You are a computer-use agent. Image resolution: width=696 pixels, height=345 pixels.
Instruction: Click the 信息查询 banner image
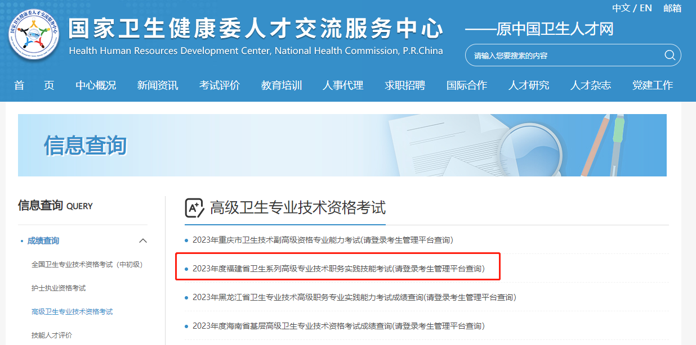[342, 145]
